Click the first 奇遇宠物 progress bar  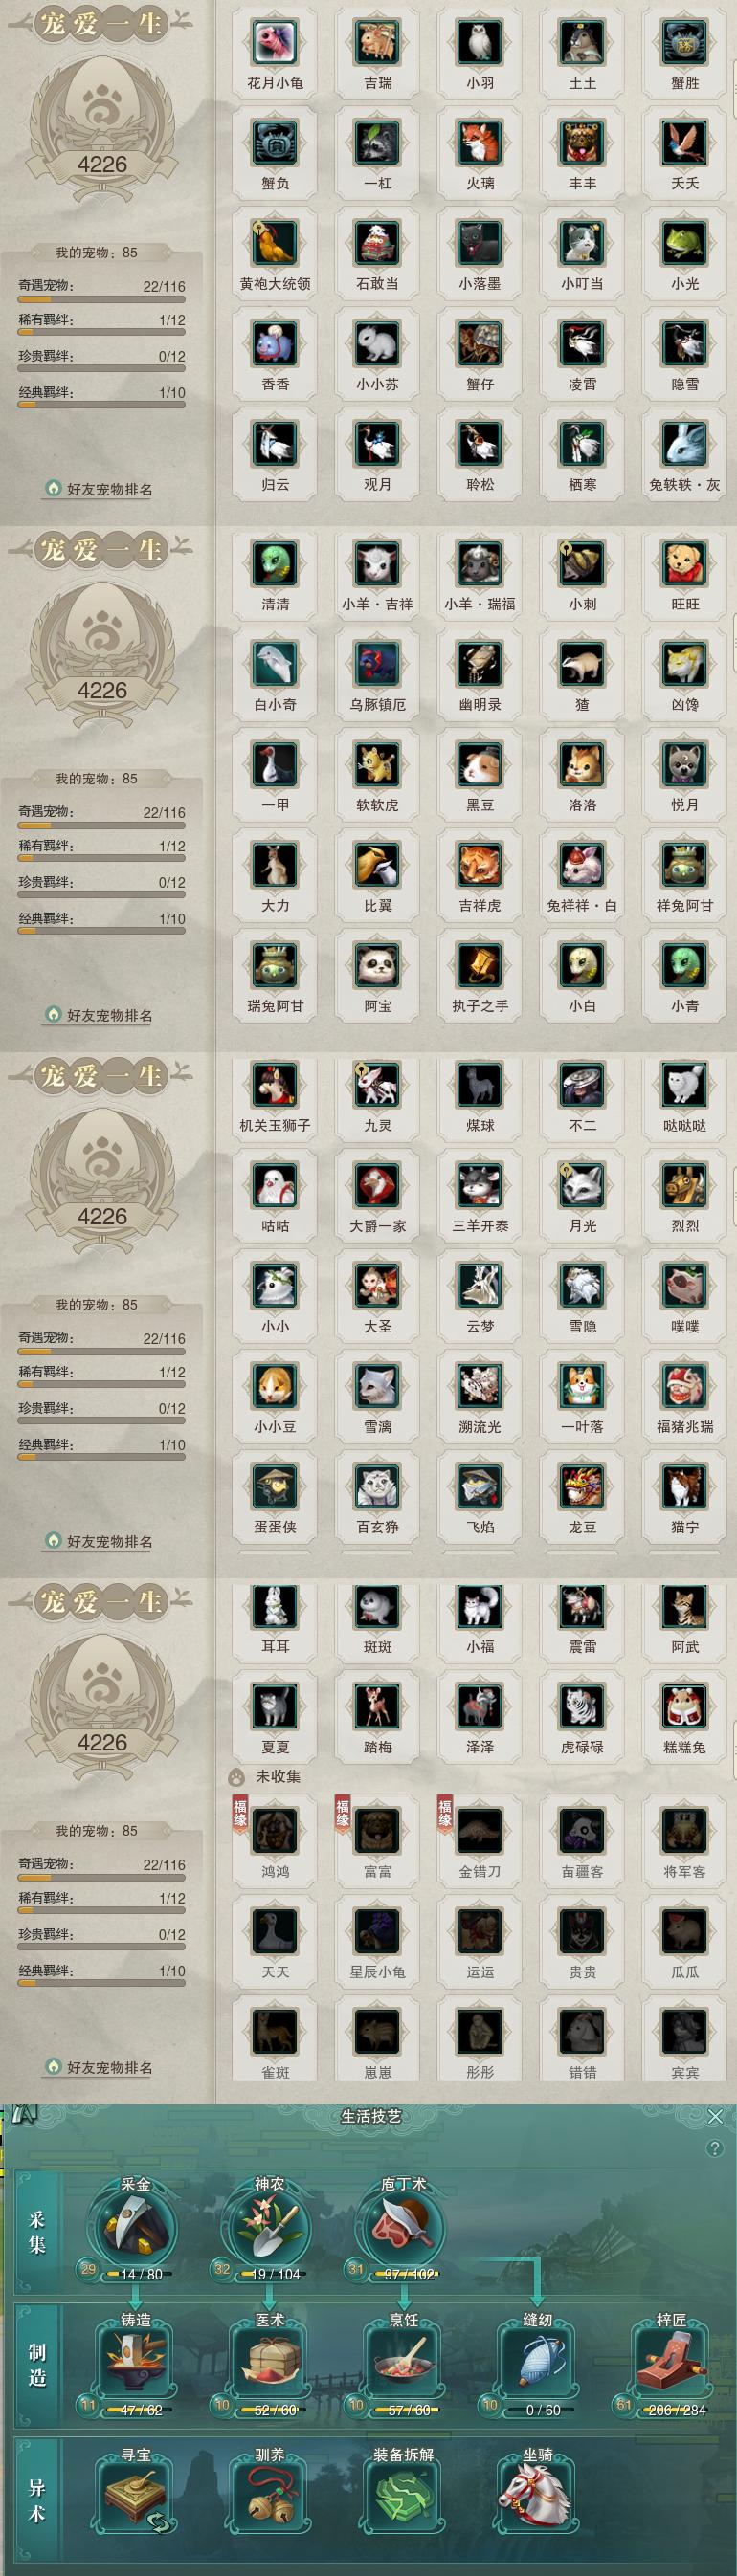[x=102, y=298]
